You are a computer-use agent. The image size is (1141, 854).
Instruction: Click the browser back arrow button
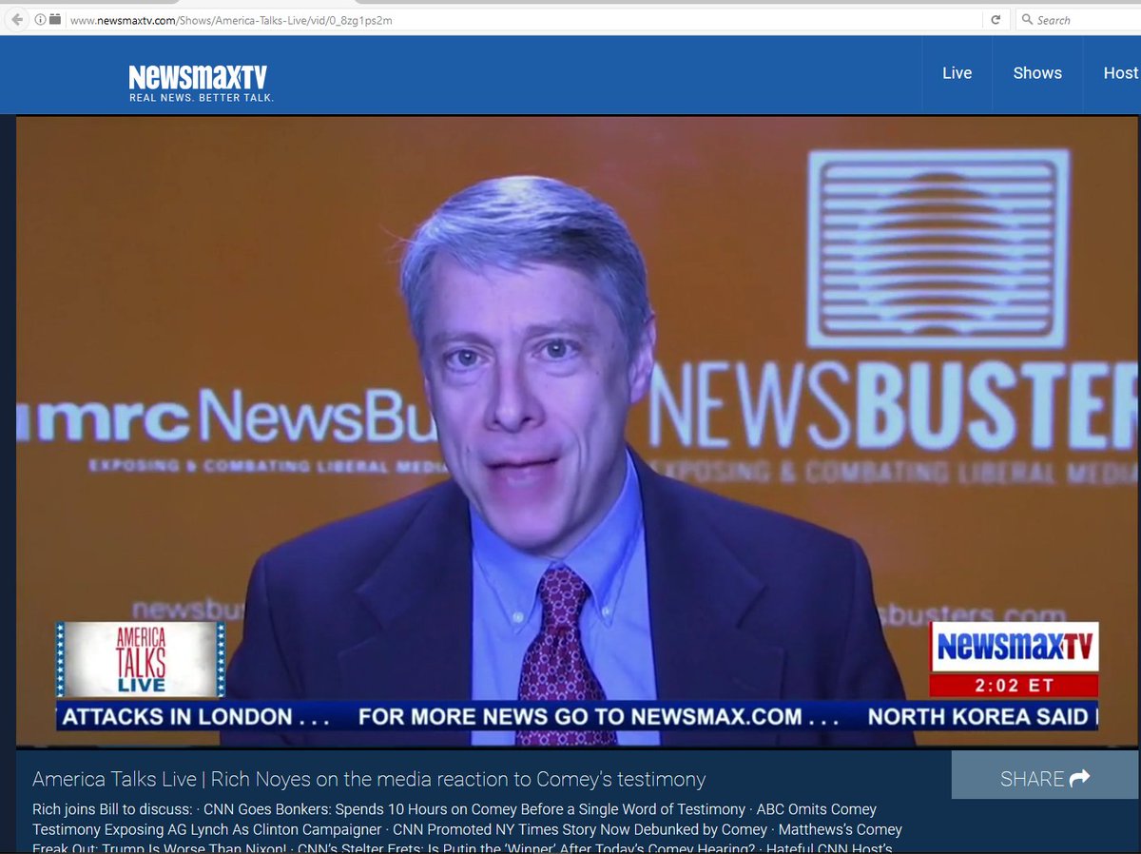click(x=17, y=19)
